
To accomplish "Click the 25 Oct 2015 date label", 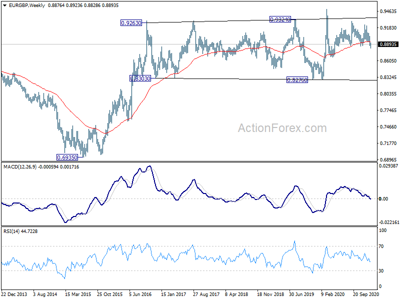I will pos(109,294).
